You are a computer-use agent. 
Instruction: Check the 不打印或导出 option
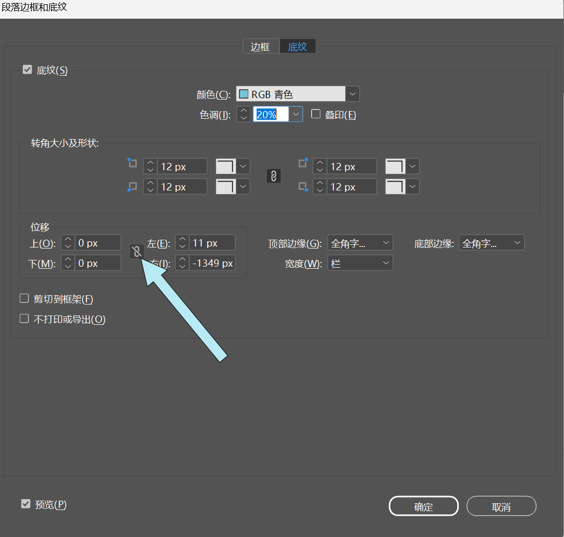click(24, 319)
